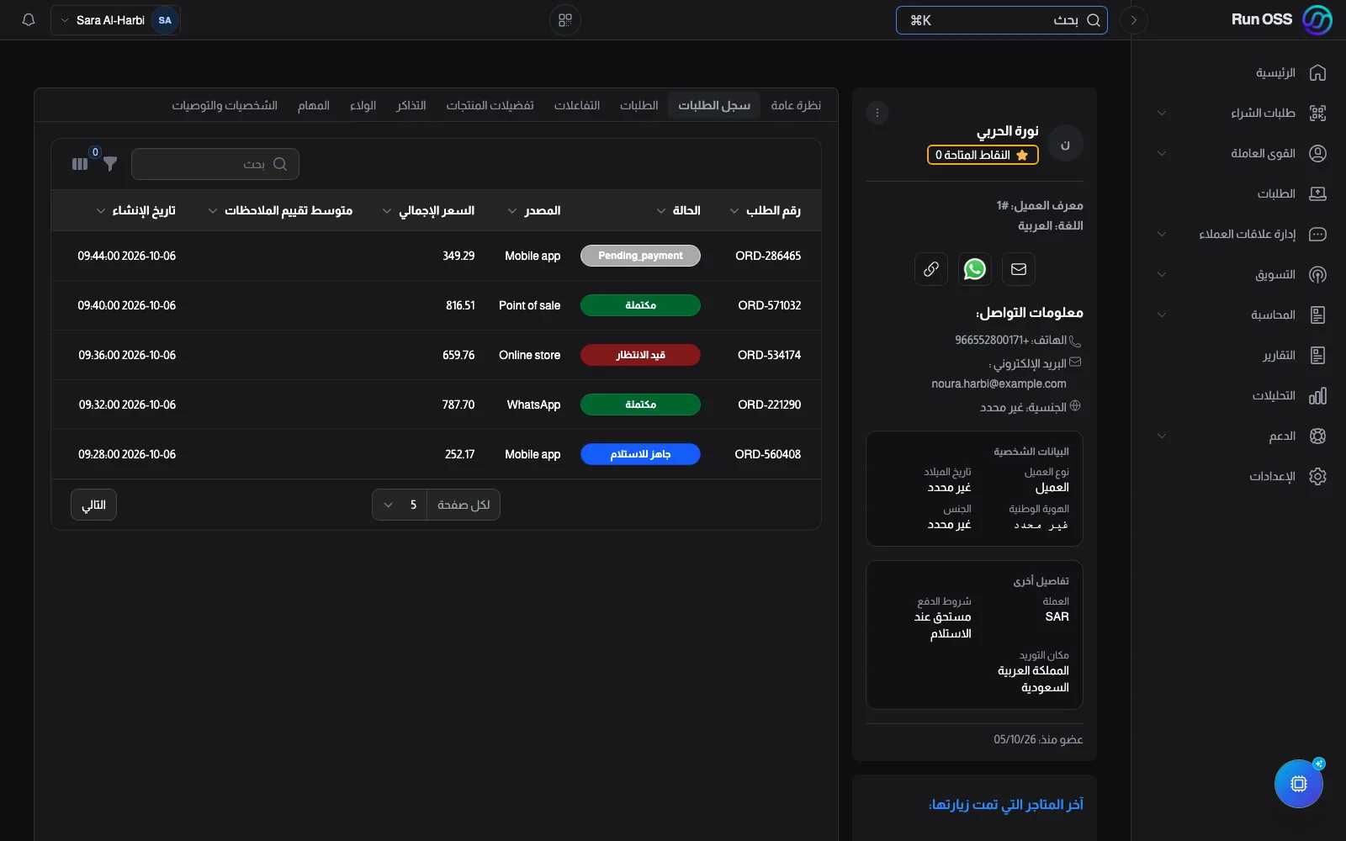Expand إدارة علاقات العملاء section
This screenshot has width=1346, height=841.
click(1162, 235)
